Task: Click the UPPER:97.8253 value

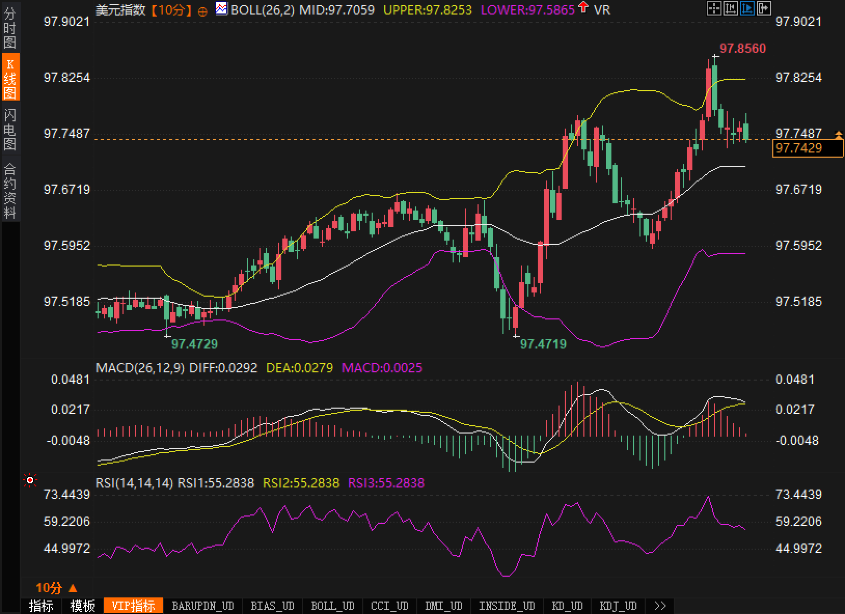Action: tap(428, 10)
